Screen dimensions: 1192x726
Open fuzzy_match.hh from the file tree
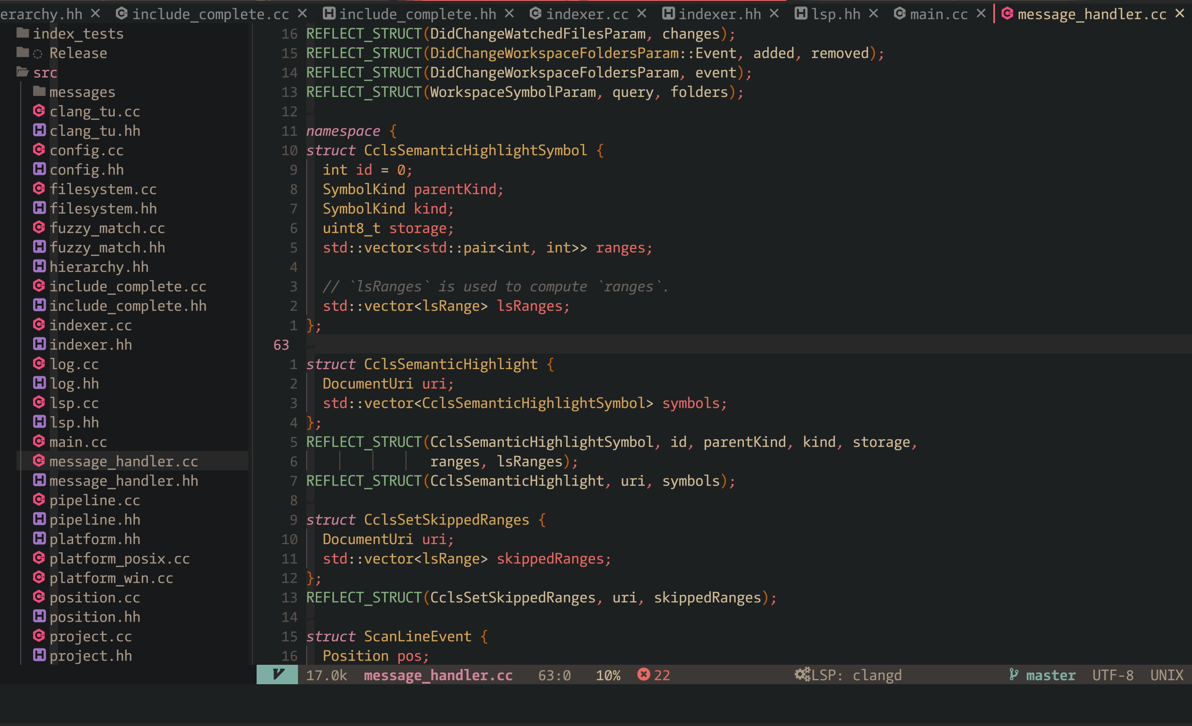click(107, 247)
